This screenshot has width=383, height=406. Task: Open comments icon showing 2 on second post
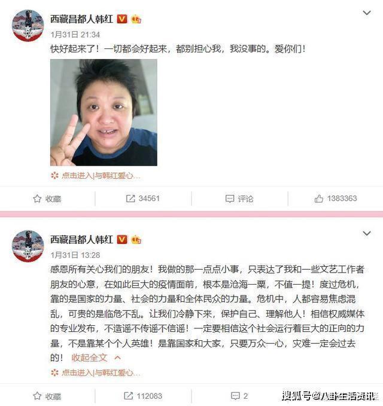tap(239, 396)
